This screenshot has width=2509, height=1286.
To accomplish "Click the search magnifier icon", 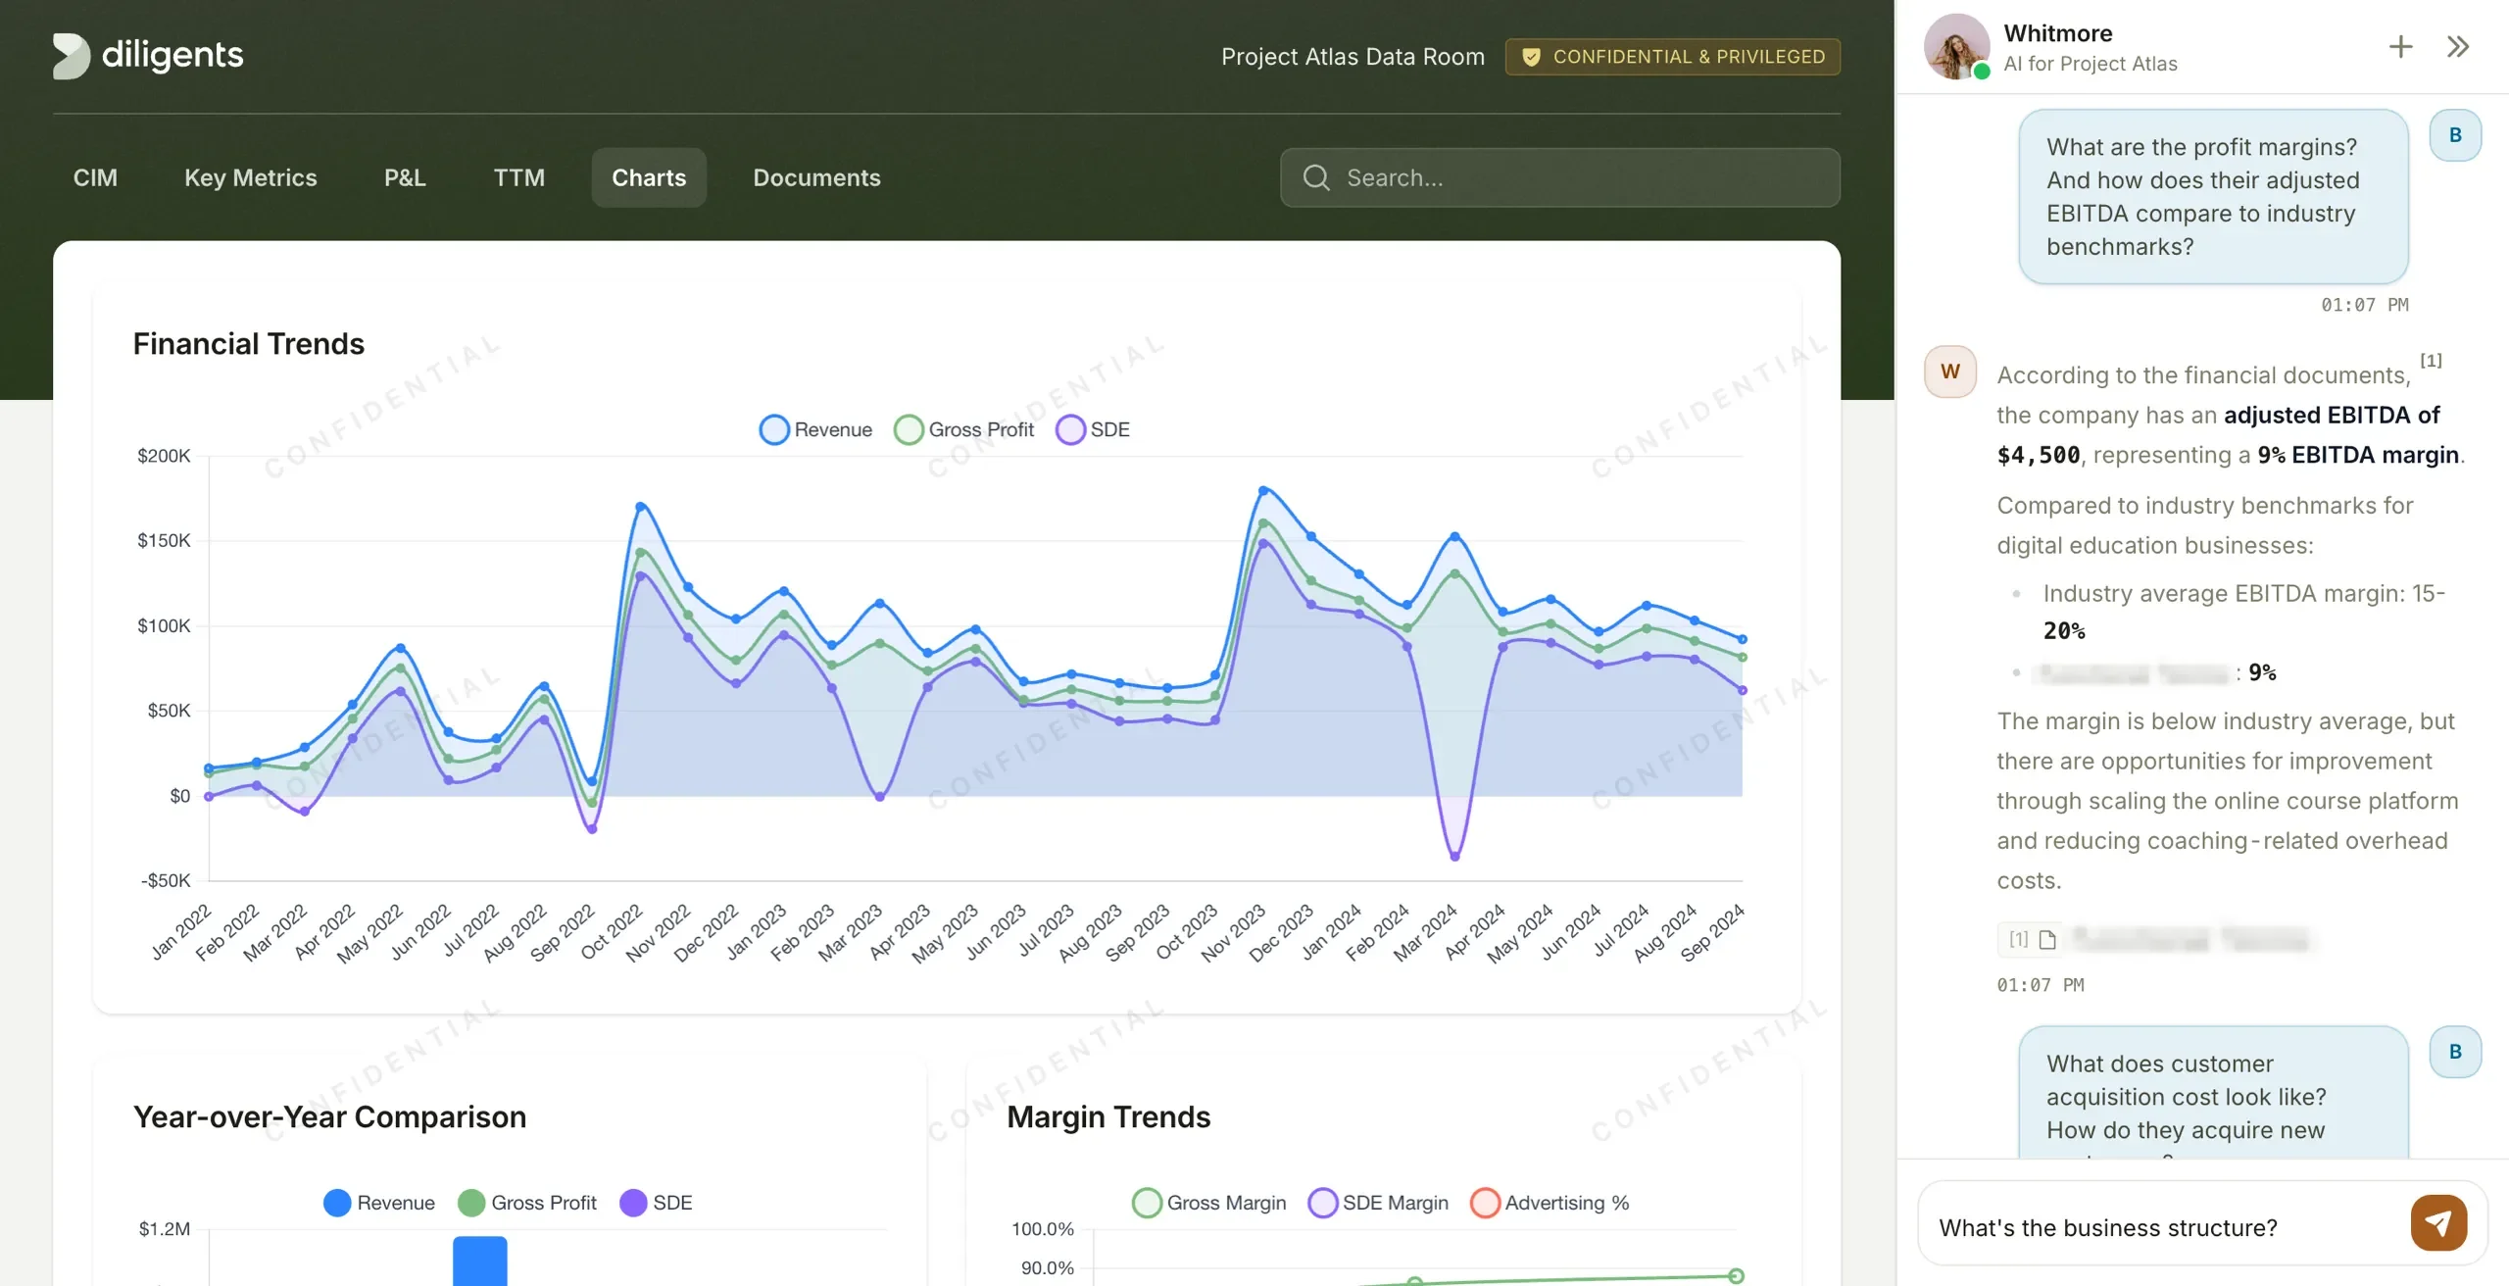I will coord(1317,177).
